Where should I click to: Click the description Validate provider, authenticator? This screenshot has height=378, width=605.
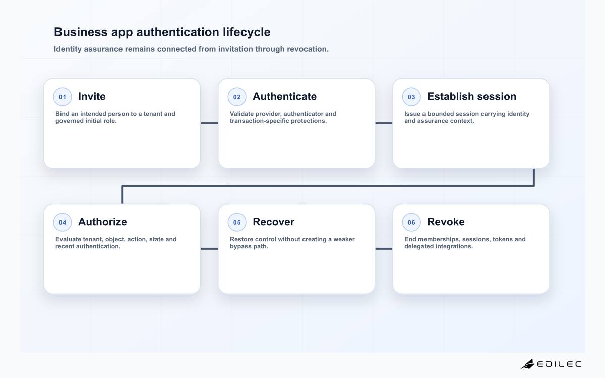click(x=283, y=117)
